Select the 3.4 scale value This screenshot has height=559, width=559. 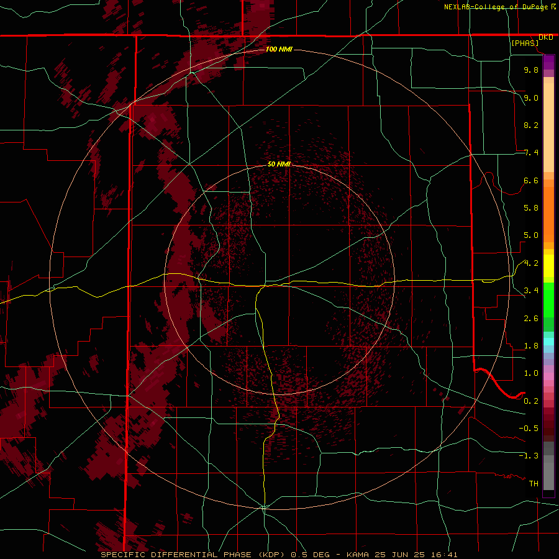(531, 291)
